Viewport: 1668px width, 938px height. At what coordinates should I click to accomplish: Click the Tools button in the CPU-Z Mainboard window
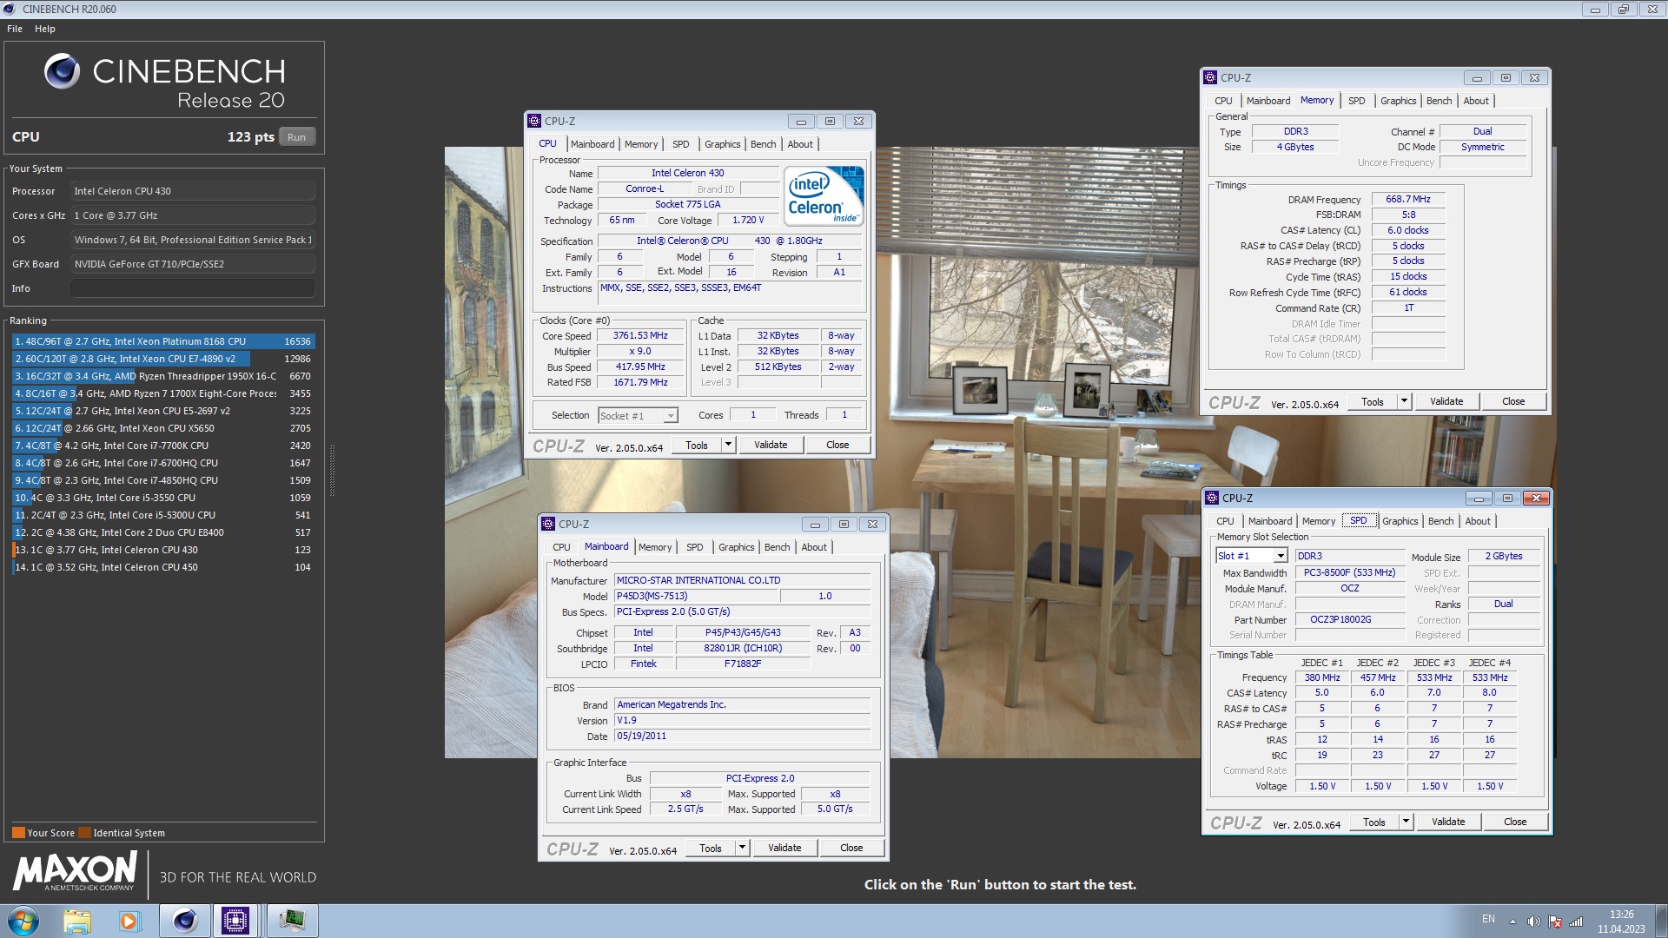point(711,848)
